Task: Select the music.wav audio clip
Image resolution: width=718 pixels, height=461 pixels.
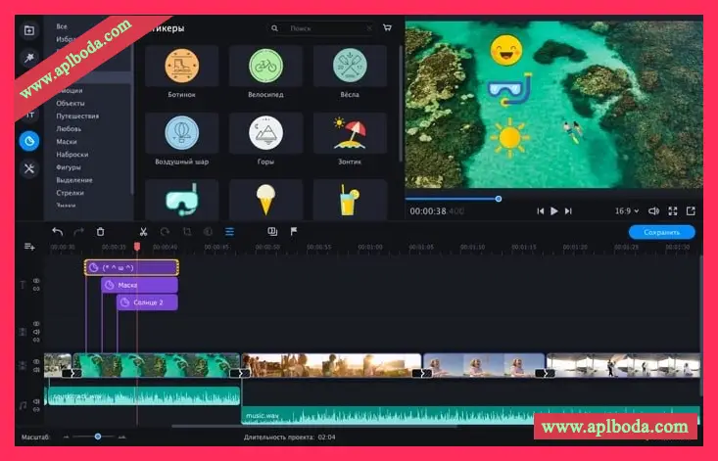Action: tap(470, 415)
